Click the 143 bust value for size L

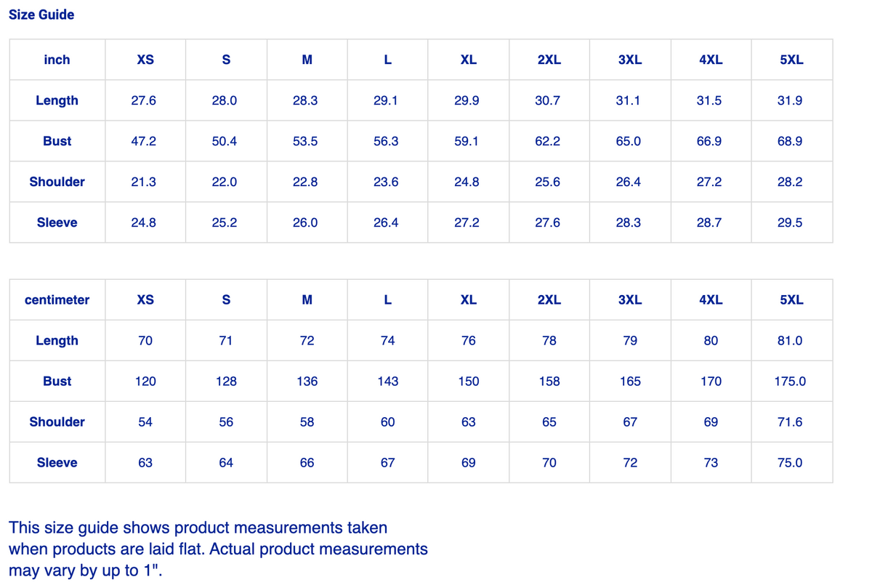tap(388, 381)
